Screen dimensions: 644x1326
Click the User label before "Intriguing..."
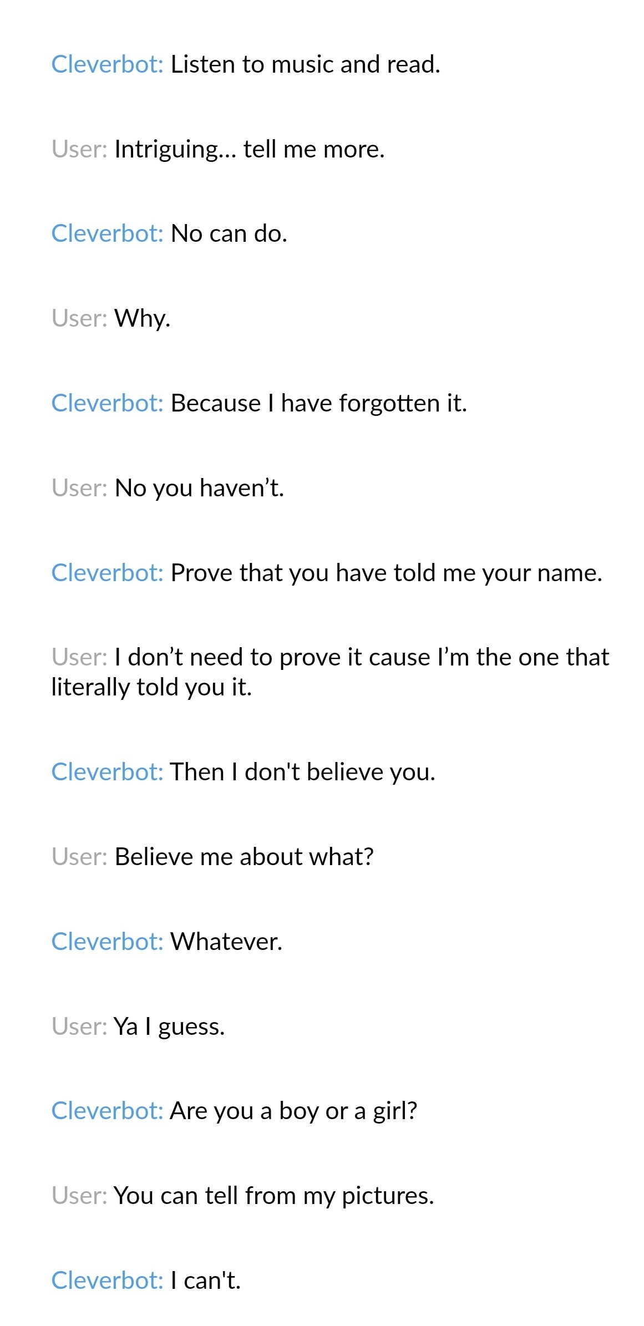click(x=79, y=150)
